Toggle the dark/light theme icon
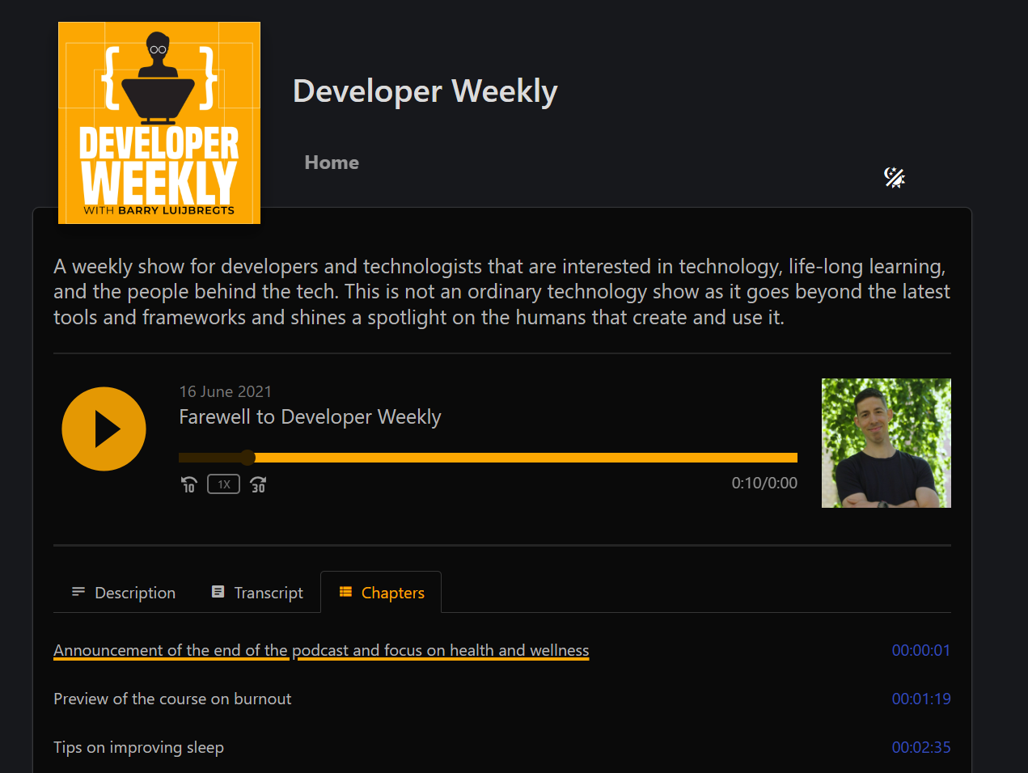 point(894,177)
